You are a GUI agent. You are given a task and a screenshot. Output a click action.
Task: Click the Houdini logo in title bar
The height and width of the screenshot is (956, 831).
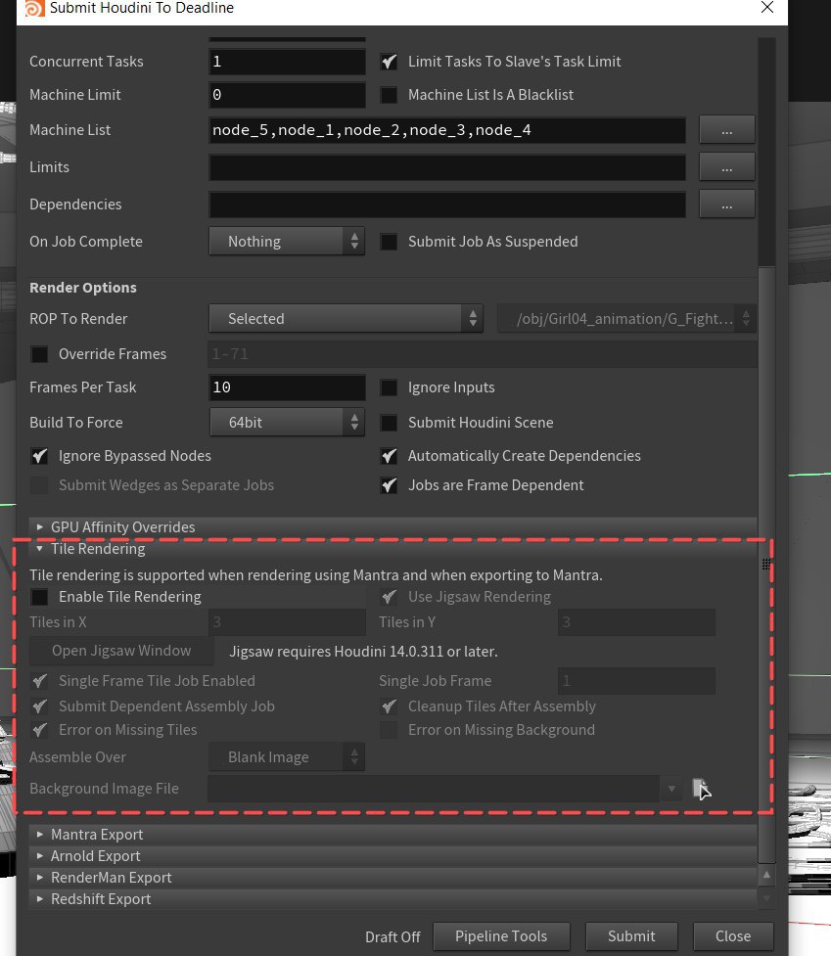(35, 8)
